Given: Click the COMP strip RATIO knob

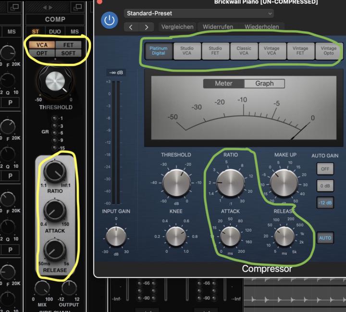Looking at the screenshot, I should point(55,172).
